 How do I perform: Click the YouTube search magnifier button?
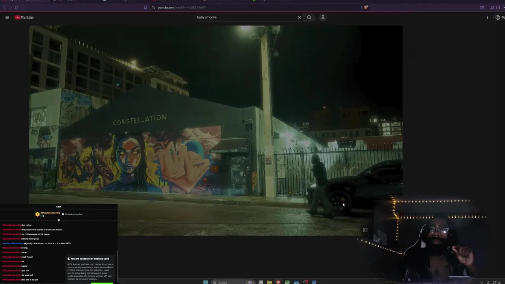(309, 17)
